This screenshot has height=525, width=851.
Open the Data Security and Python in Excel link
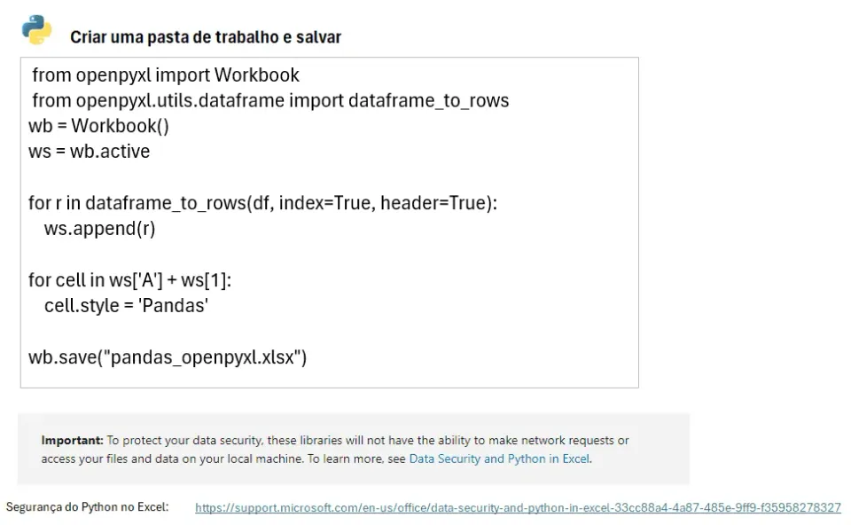pos(499,458)
